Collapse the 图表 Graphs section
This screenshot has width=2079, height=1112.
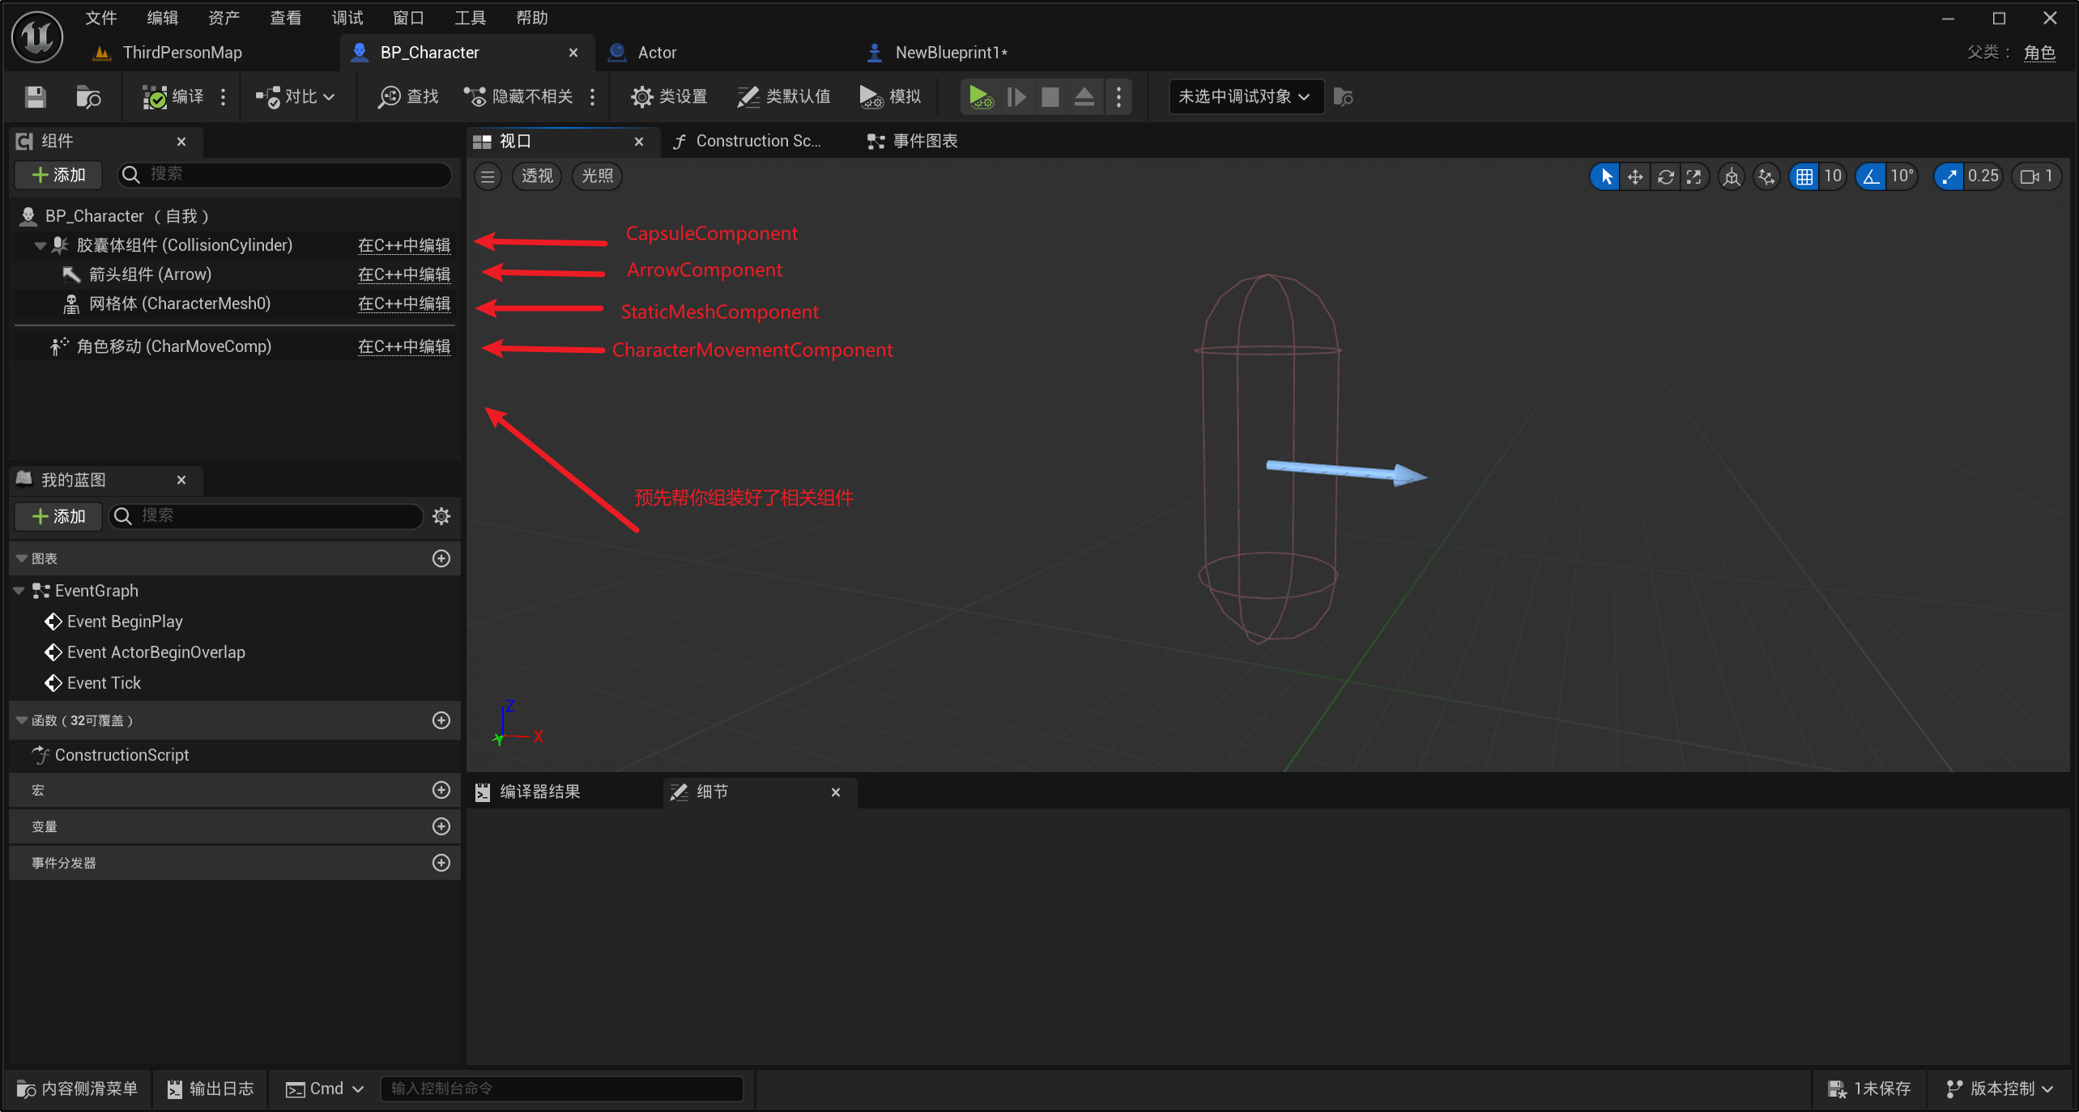click(22, 558)
